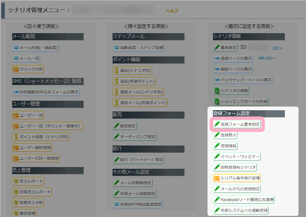Screen dimensions: 306x217
Task: Open 登録禁止 setting
Action: coord(225,135)
